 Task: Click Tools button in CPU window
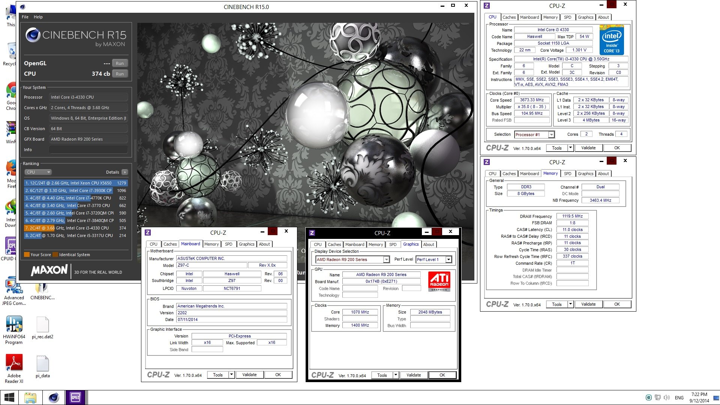(557, 148)
